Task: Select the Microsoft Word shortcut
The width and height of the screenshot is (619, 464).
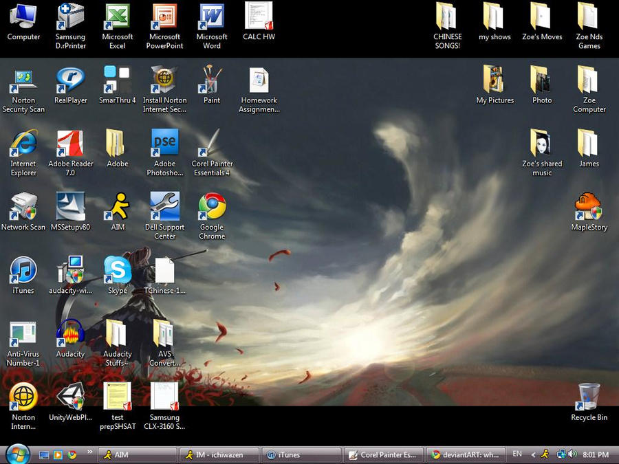Action: [x=212, y=25]
